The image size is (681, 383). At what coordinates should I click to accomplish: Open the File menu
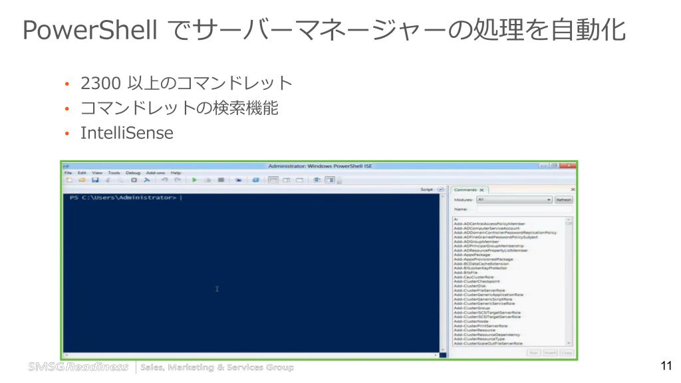coord(68,173)
